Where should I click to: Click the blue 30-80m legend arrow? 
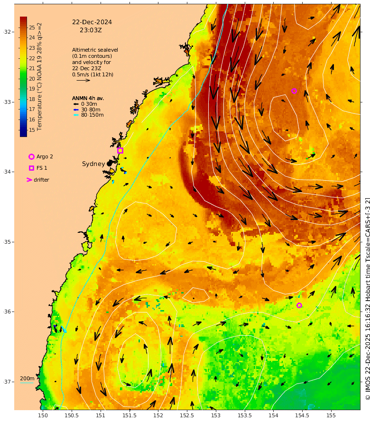click(76, 110)
